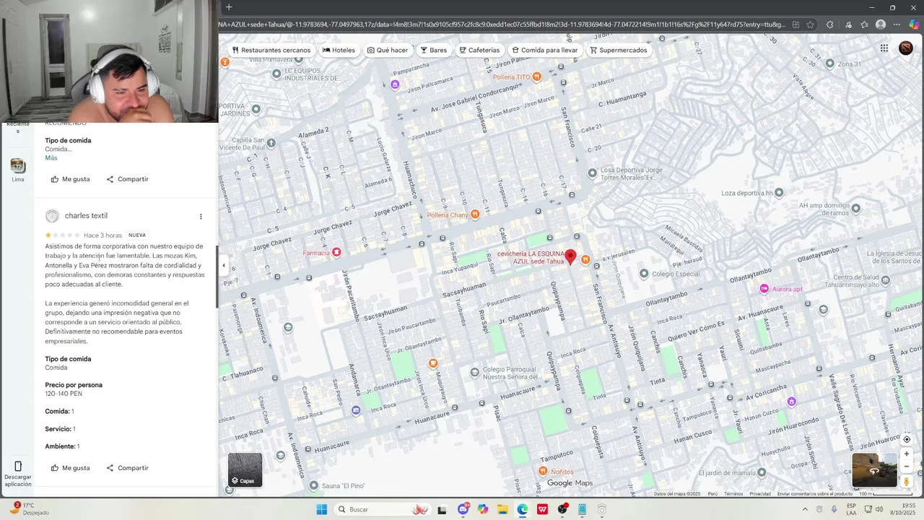The image size is (924, 520).
Task: Open browser profile icon
Action: point(881,25)
